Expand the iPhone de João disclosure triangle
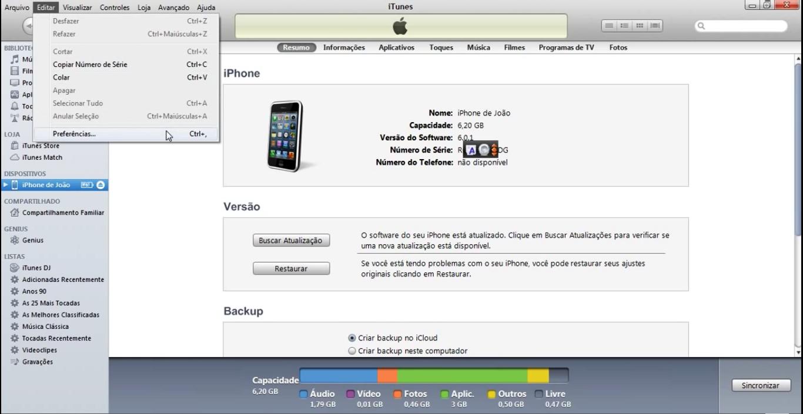Screen dimensions: 803x414 [6, 185]
